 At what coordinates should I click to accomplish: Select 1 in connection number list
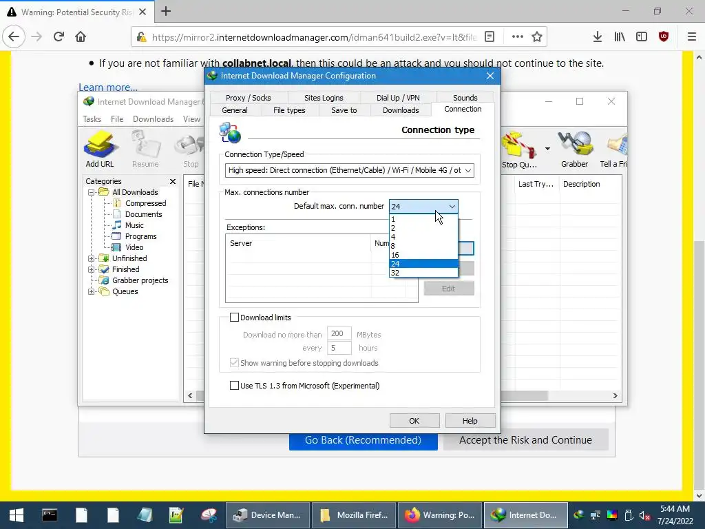point(423,220)
